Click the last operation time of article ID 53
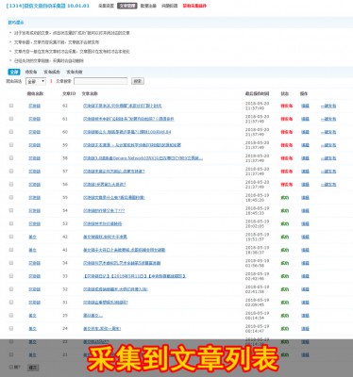 tap(257, 223)
